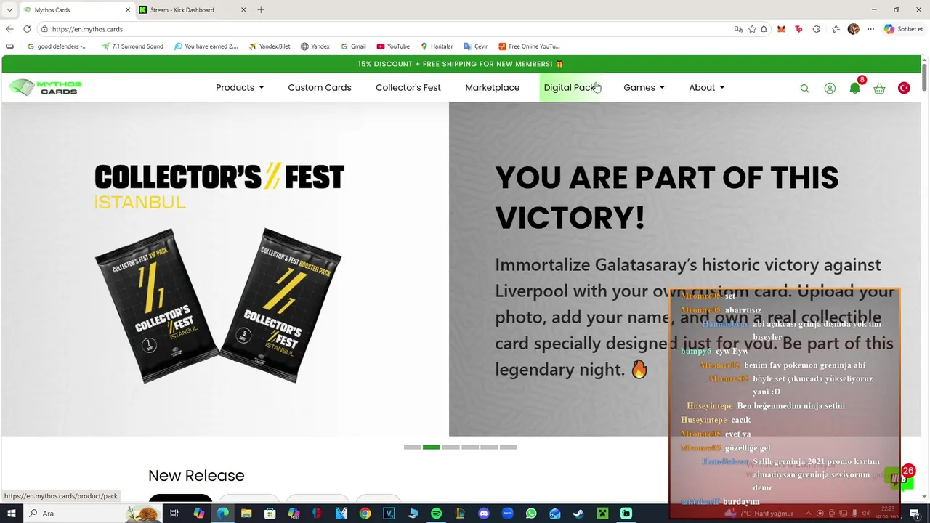Click the 15% discount promo banner

pyautogui.click(x=461, y=64)
